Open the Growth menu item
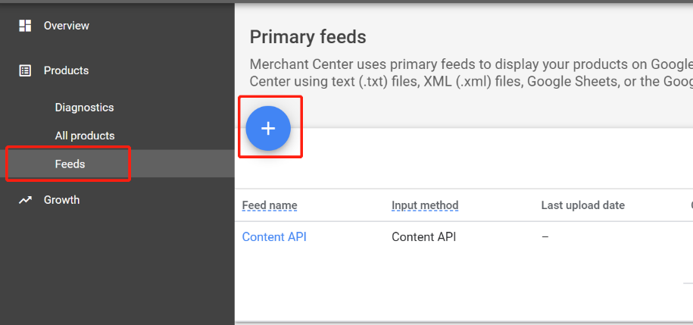 coord(61,200)
